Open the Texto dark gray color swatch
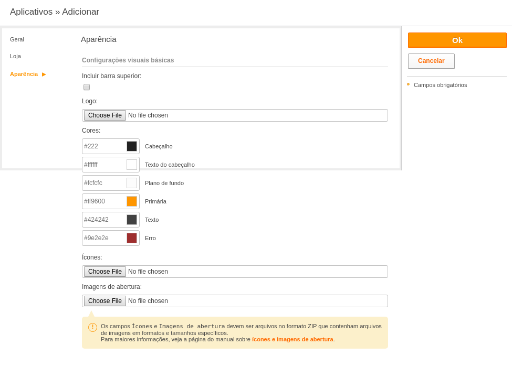This screenshot has height=367, width=512. tap(132, 220)
